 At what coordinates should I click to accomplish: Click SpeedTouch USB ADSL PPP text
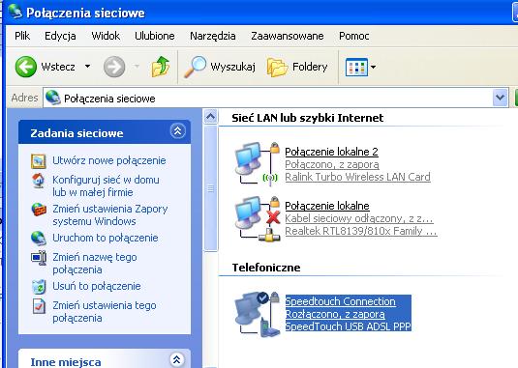348,326
